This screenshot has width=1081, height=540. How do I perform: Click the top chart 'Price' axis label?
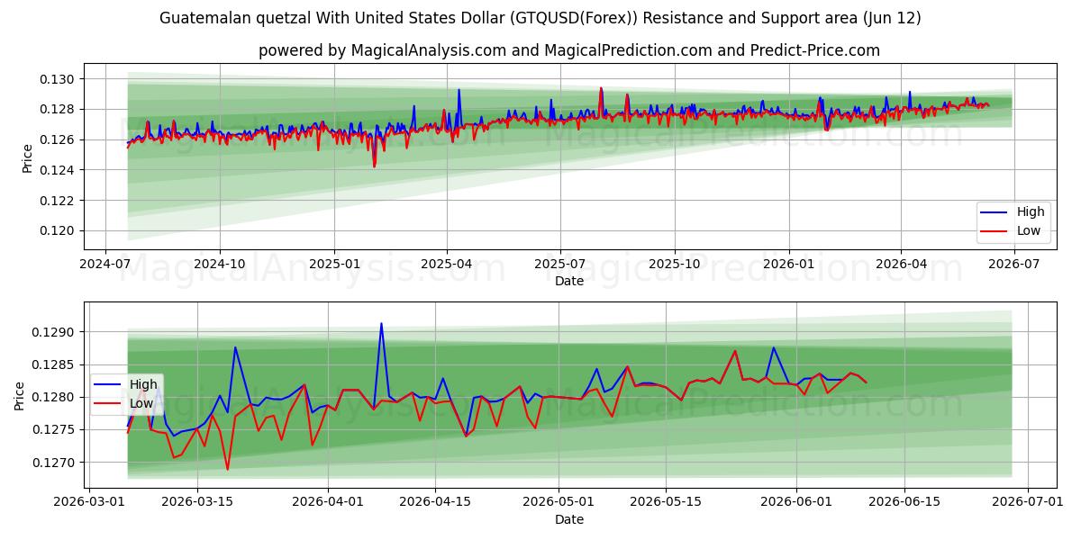pyautogui.click(x=27, y=157)
